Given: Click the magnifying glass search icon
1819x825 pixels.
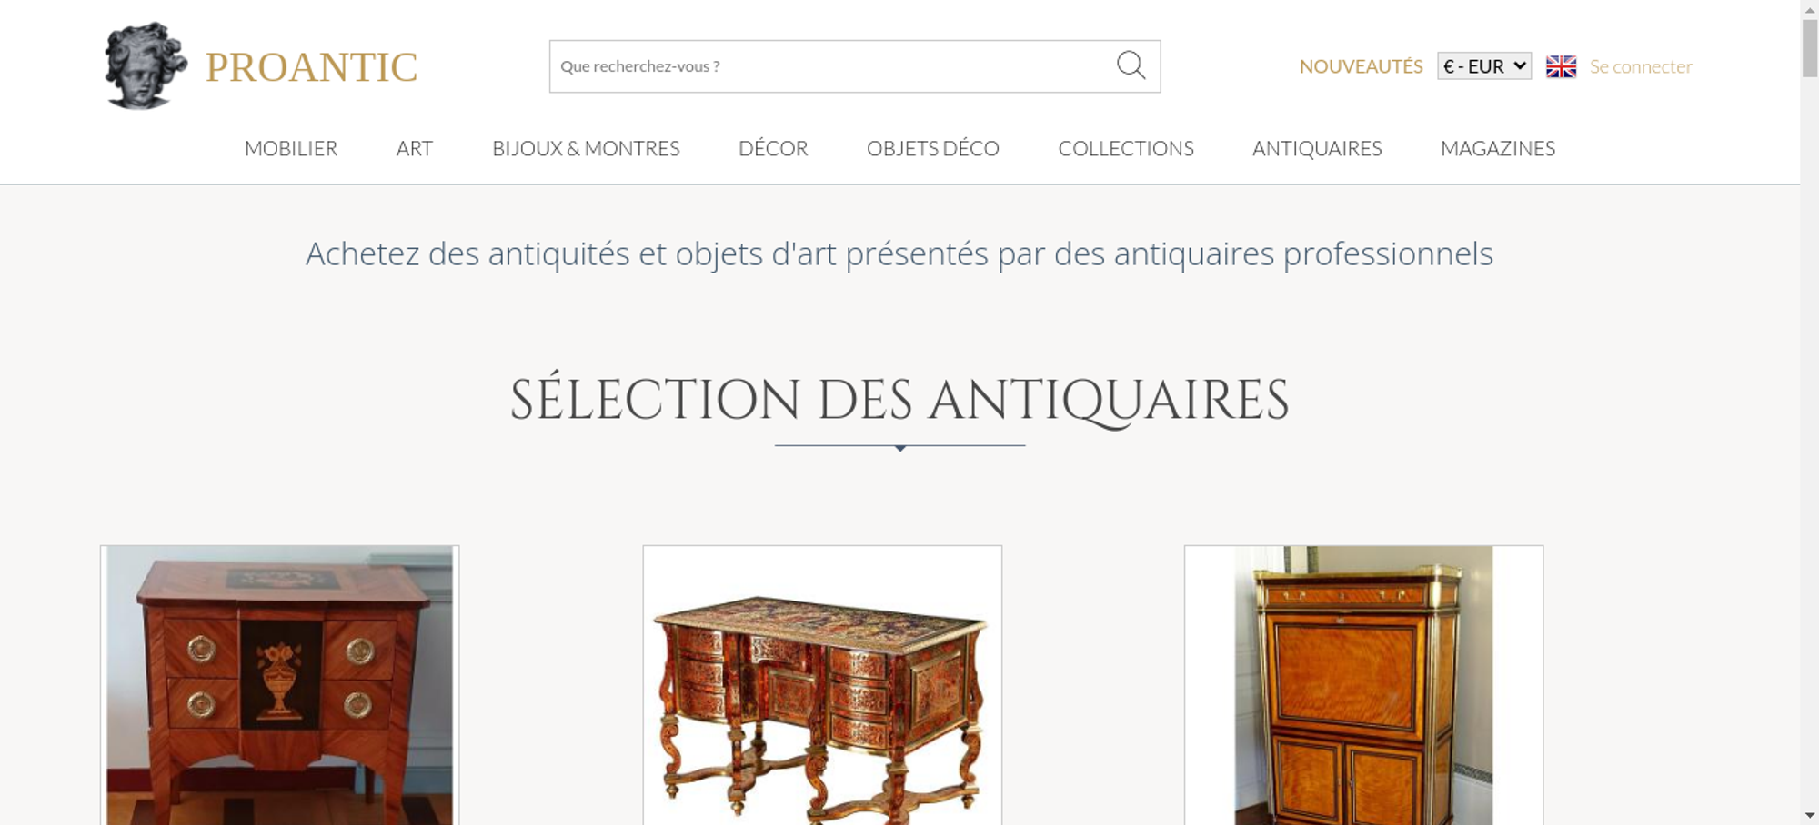Looking at the screenshot, I should [x=1131, y=65].
